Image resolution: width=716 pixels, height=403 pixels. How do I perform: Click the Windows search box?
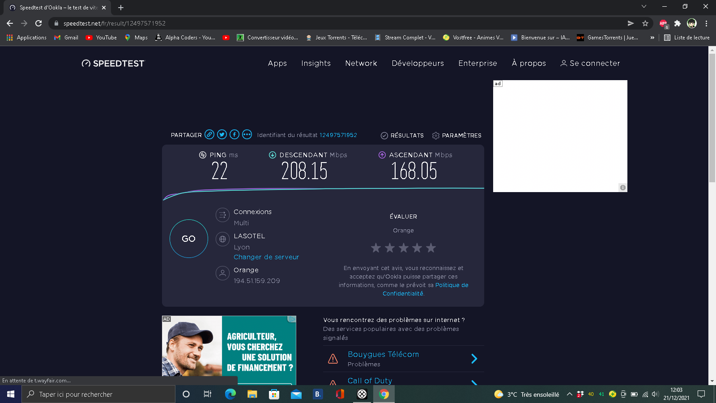(98, 394)
